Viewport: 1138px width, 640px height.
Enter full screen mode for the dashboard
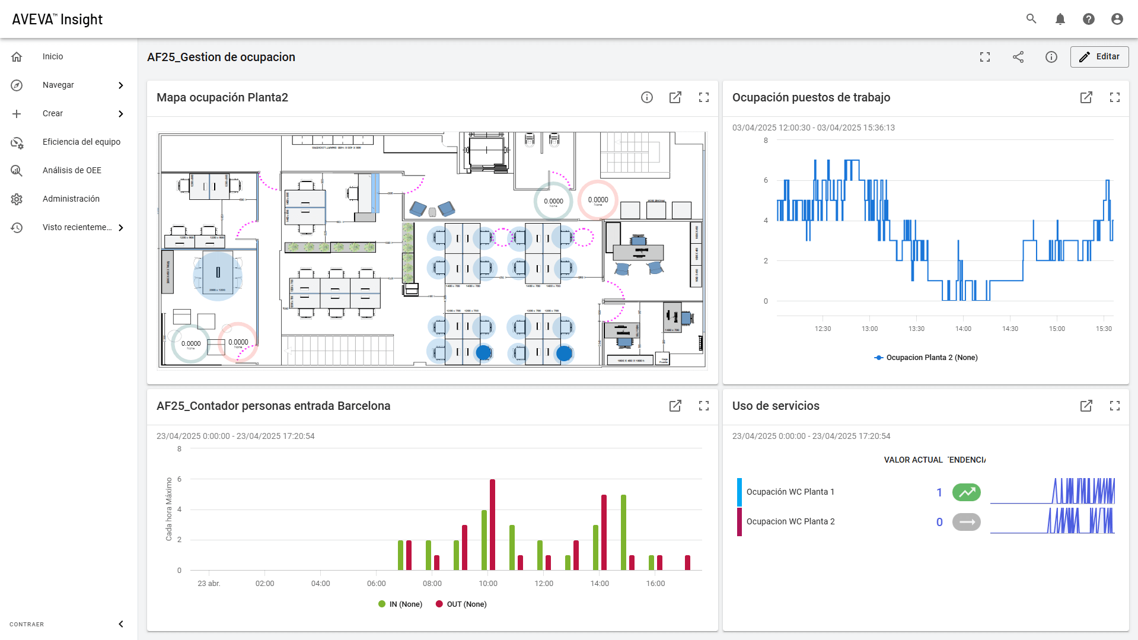pyautogui.click(x=985, y=57)
